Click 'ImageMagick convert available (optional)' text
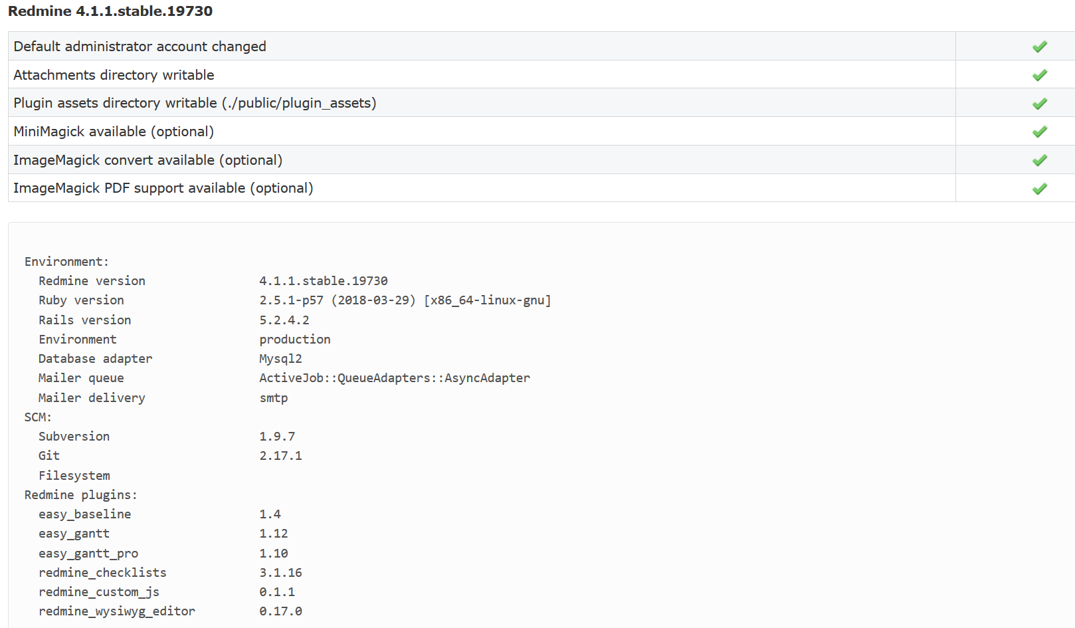Screen dimensions: 1075x628 (147, 160)
